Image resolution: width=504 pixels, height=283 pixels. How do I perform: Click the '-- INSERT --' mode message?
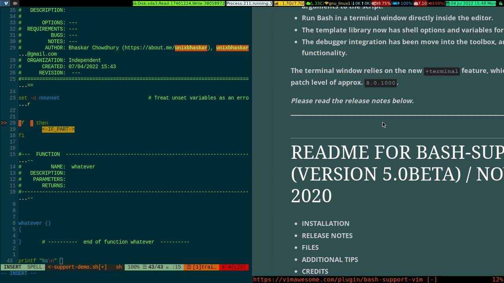click(19, 273)
